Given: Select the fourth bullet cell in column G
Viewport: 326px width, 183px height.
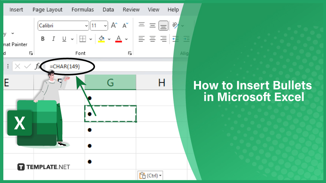Looking at the screenshot, I should coord(111,146).
